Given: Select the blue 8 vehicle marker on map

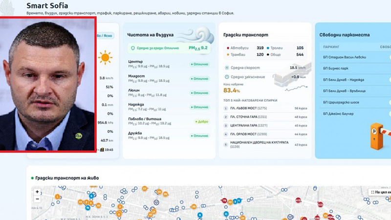Looking at the screenshot, I should [x=200, y=215].
